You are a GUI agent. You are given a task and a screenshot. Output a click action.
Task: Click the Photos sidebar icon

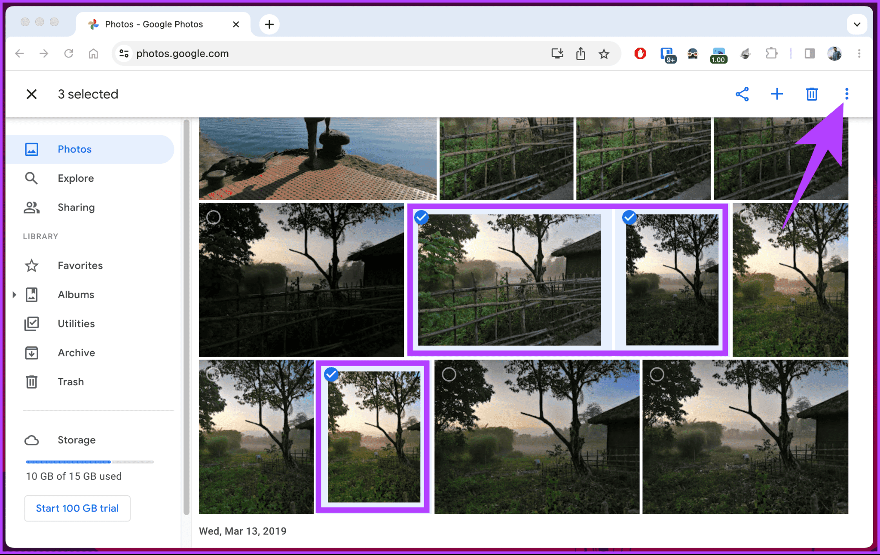31,149
